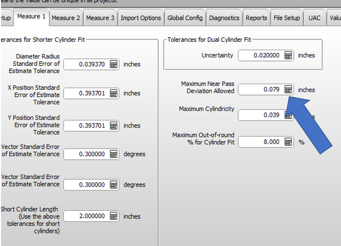Select the UAC tab
The height and width of the screenshot is (246, 341).
[314, 18]
